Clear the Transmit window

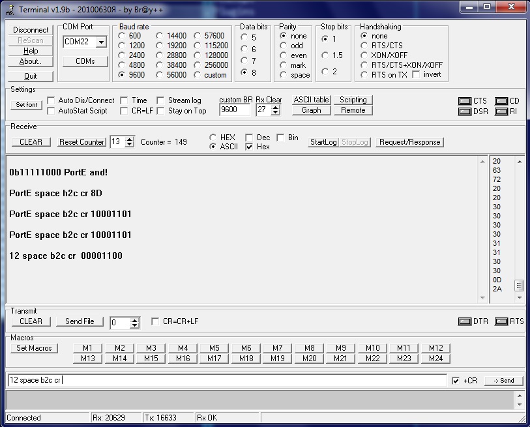pos(31,321)
